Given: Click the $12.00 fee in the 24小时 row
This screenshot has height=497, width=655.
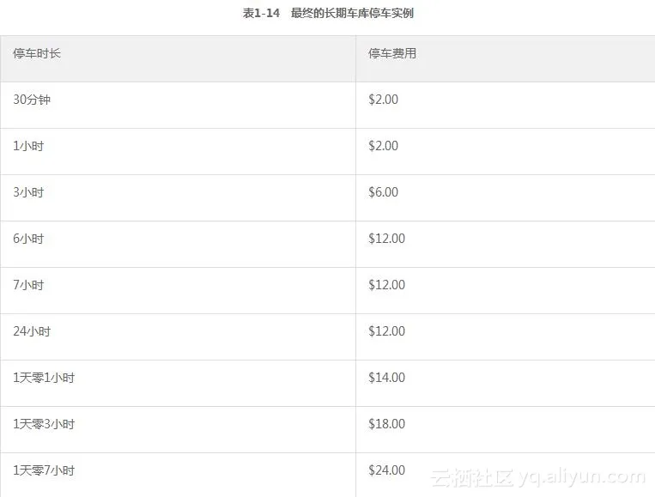Looking at the screenshot, I should [x=386, y=331].
